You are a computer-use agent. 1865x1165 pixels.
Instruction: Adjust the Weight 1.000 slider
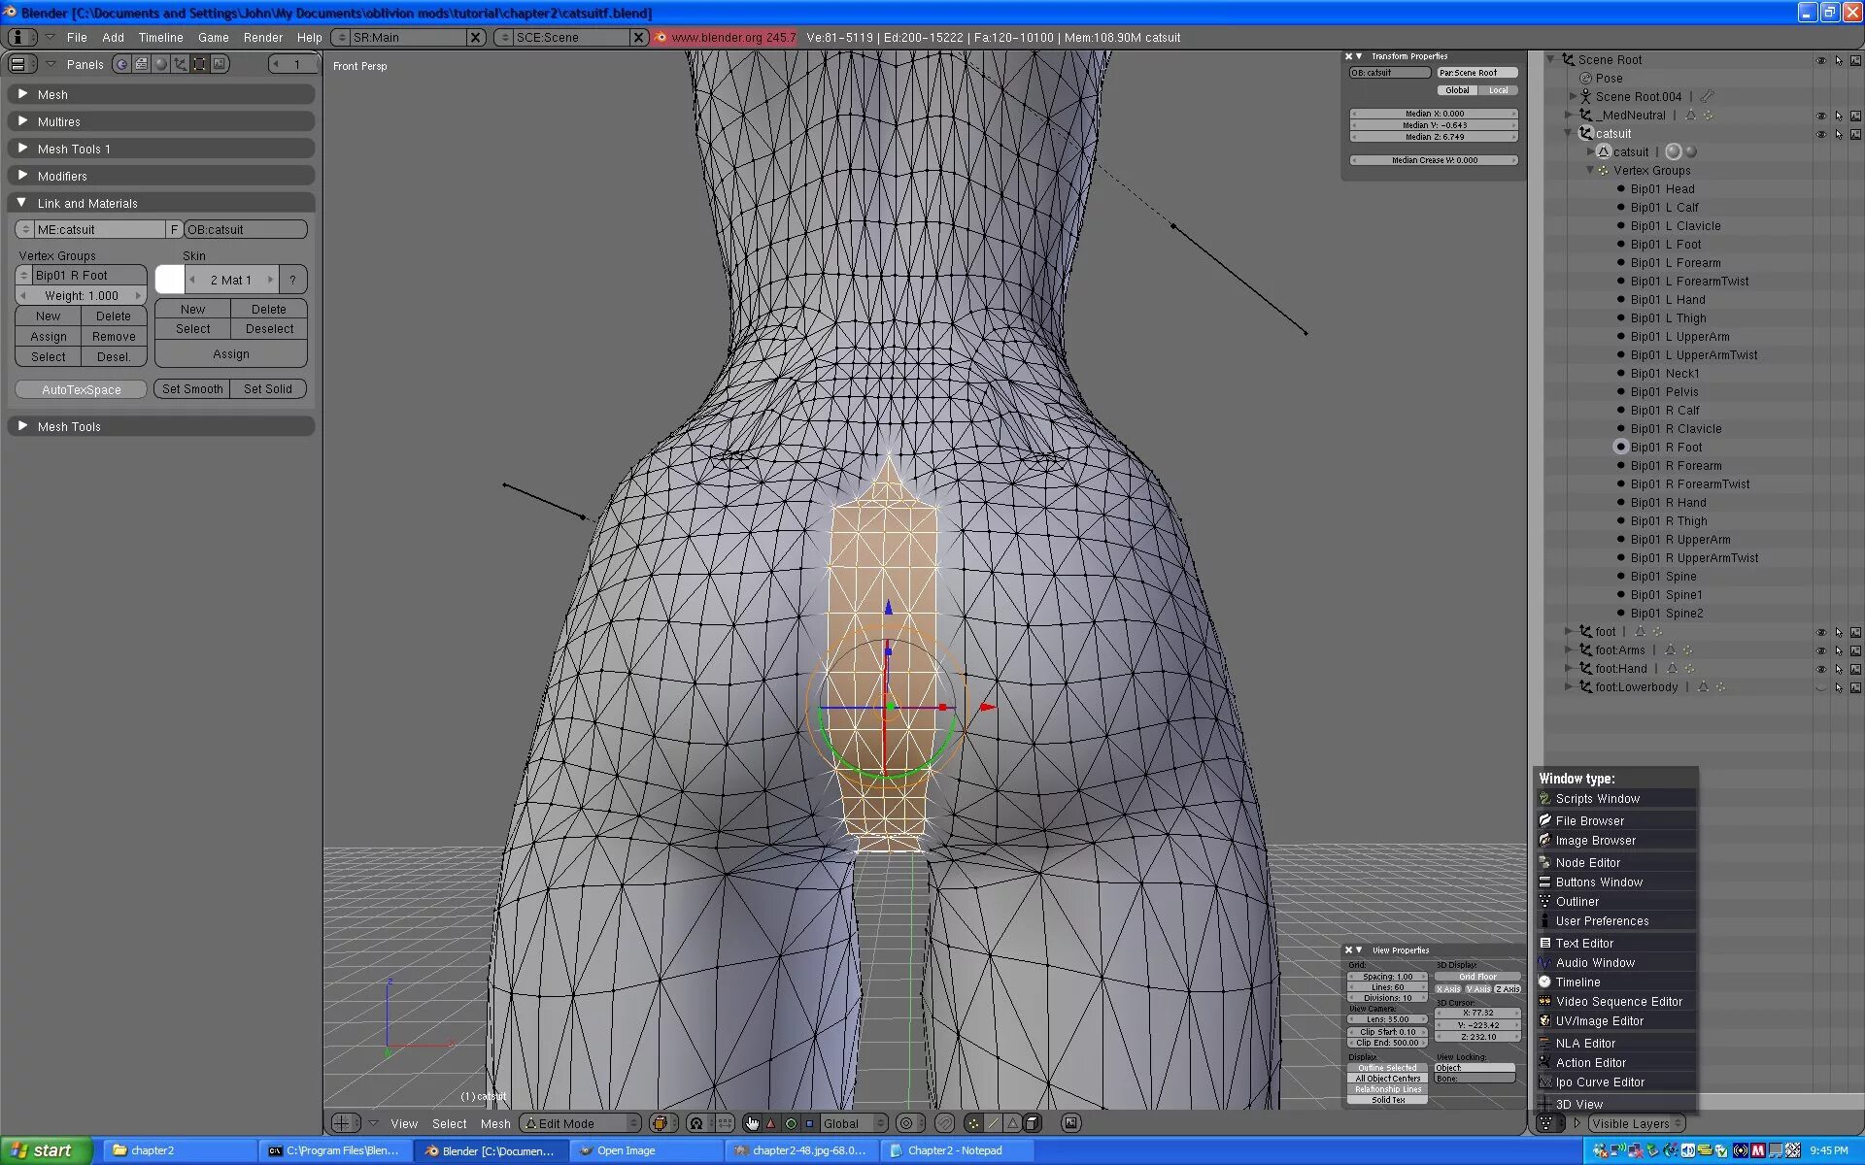82,295
